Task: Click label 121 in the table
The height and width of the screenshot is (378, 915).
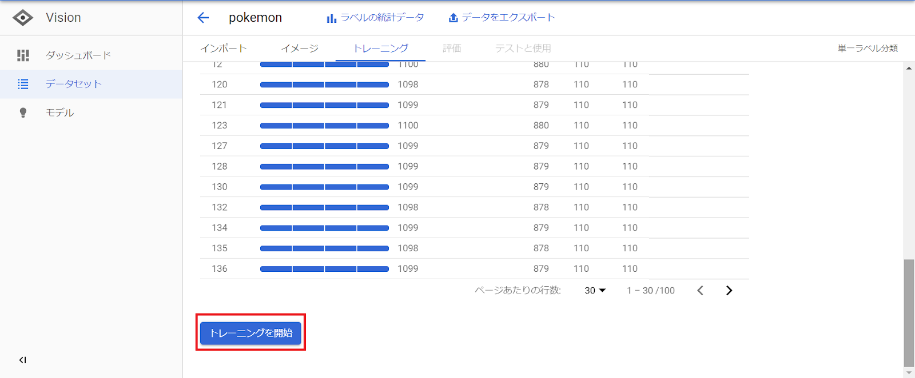Action: pyautogui.click(x=220, y=105)
